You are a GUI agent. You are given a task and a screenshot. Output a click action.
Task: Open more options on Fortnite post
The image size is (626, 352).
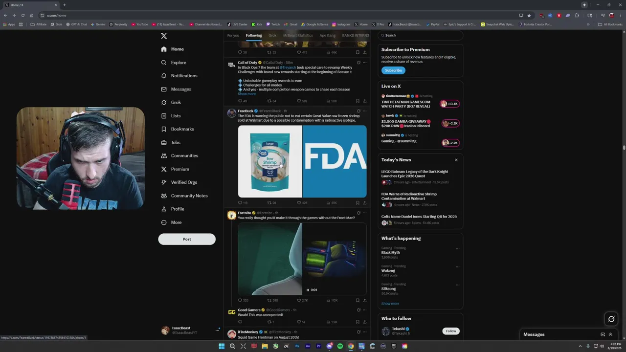click(x=364, y=213)
